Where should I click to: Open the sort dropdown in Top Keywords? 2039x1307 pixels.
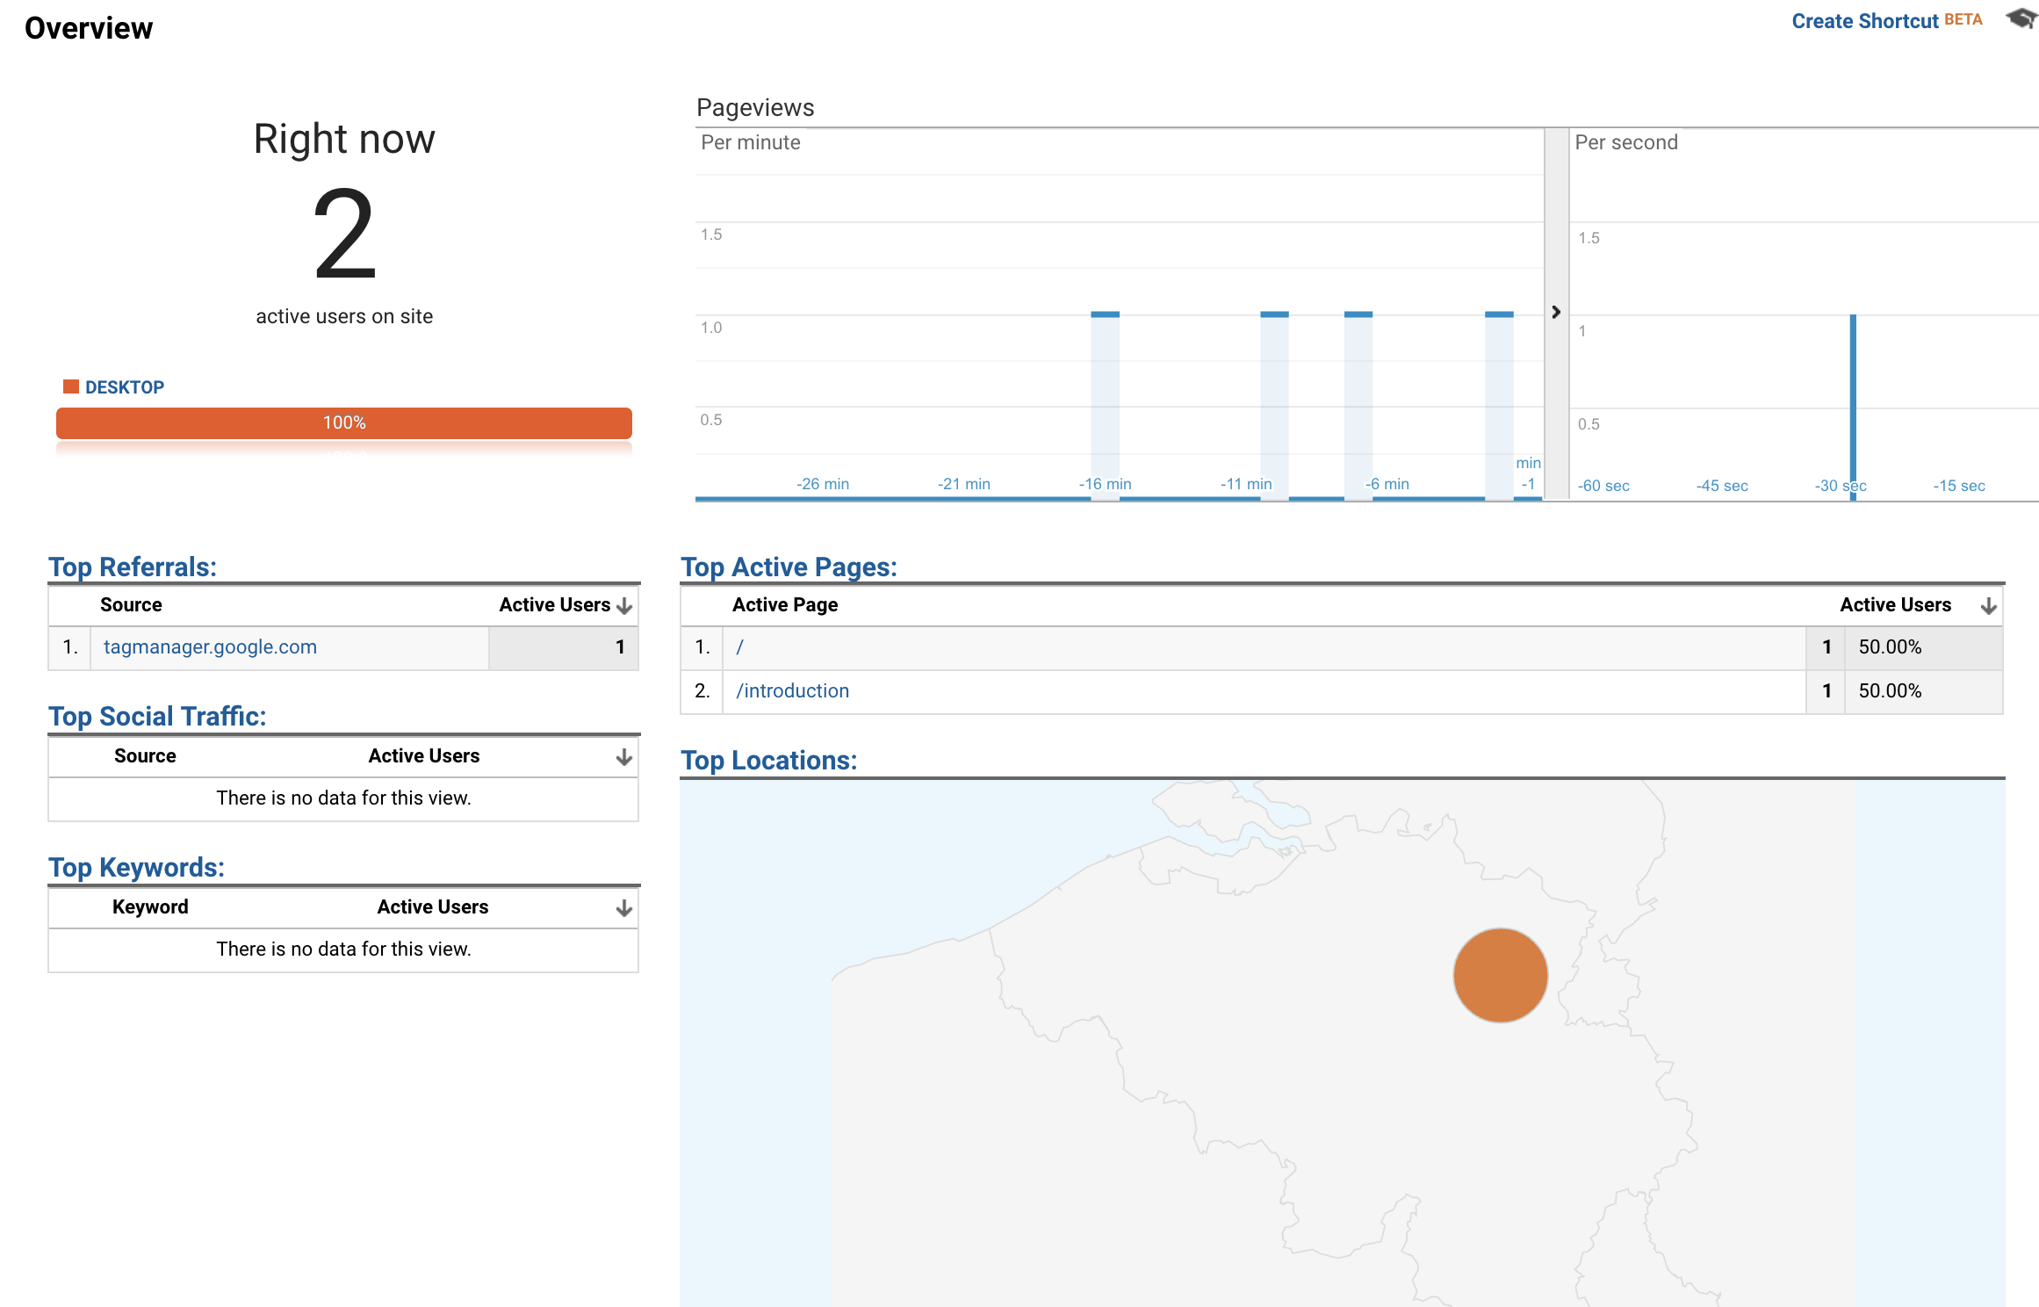623,906
